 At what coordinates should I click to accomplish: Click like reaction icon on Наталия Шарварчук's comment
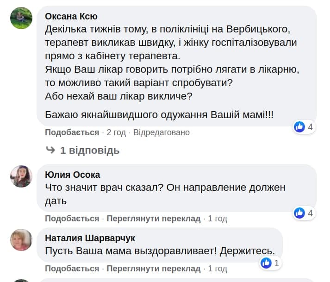pyautogui.click(x=266, y=263)
